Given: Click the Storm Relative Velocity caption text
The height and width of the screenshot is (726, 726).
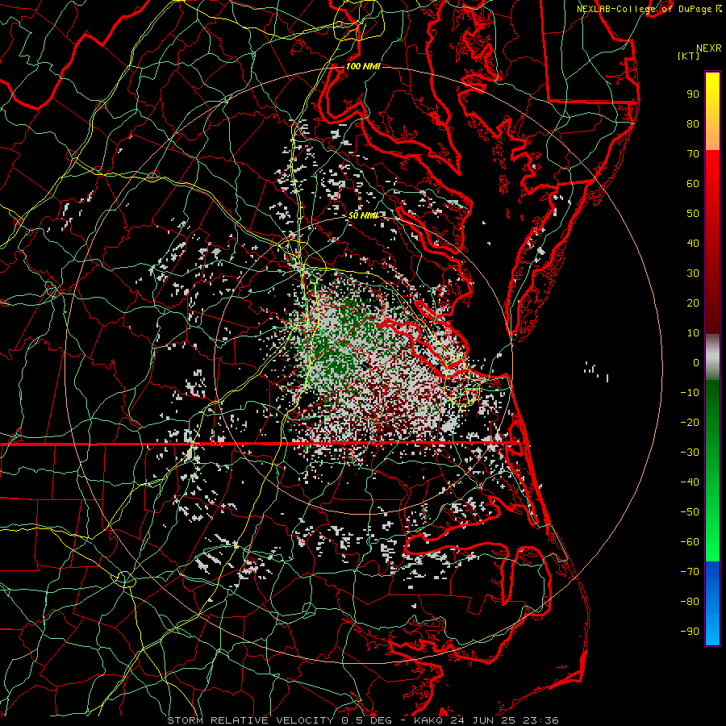Looking at the screenshot, I should pyautogui.click(x=252, y=720).
